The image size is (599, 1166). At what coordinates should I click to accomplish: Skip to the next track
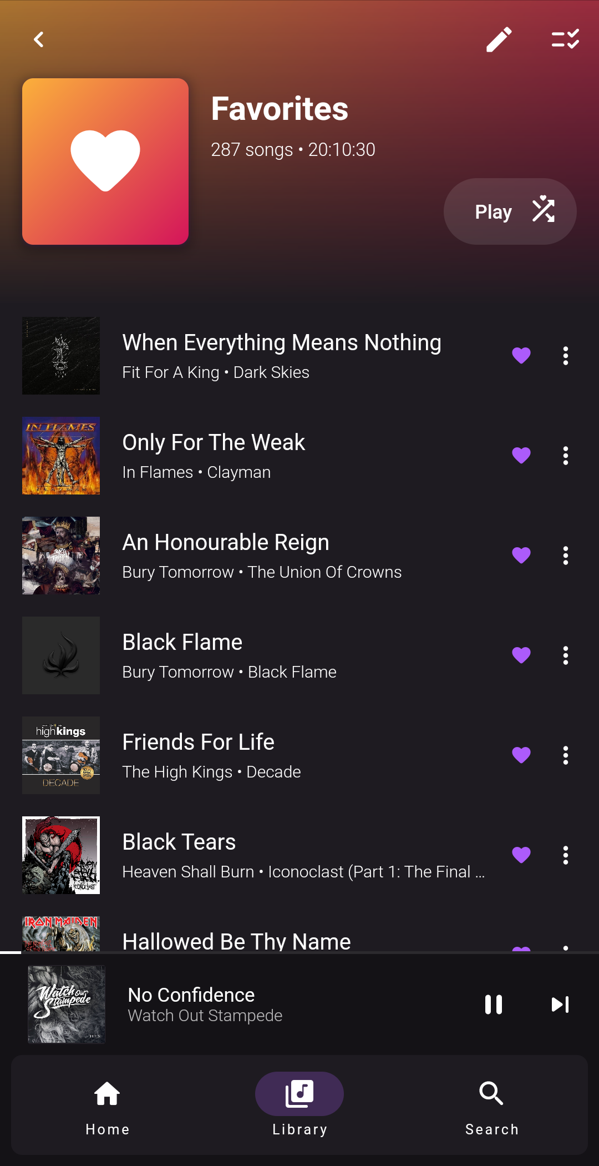click(x=560, y=1005)
